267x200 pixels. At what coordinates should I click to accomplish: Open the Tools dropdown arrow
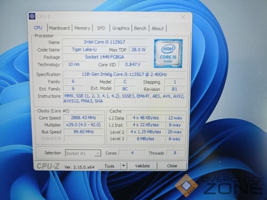tap(123, 166)
